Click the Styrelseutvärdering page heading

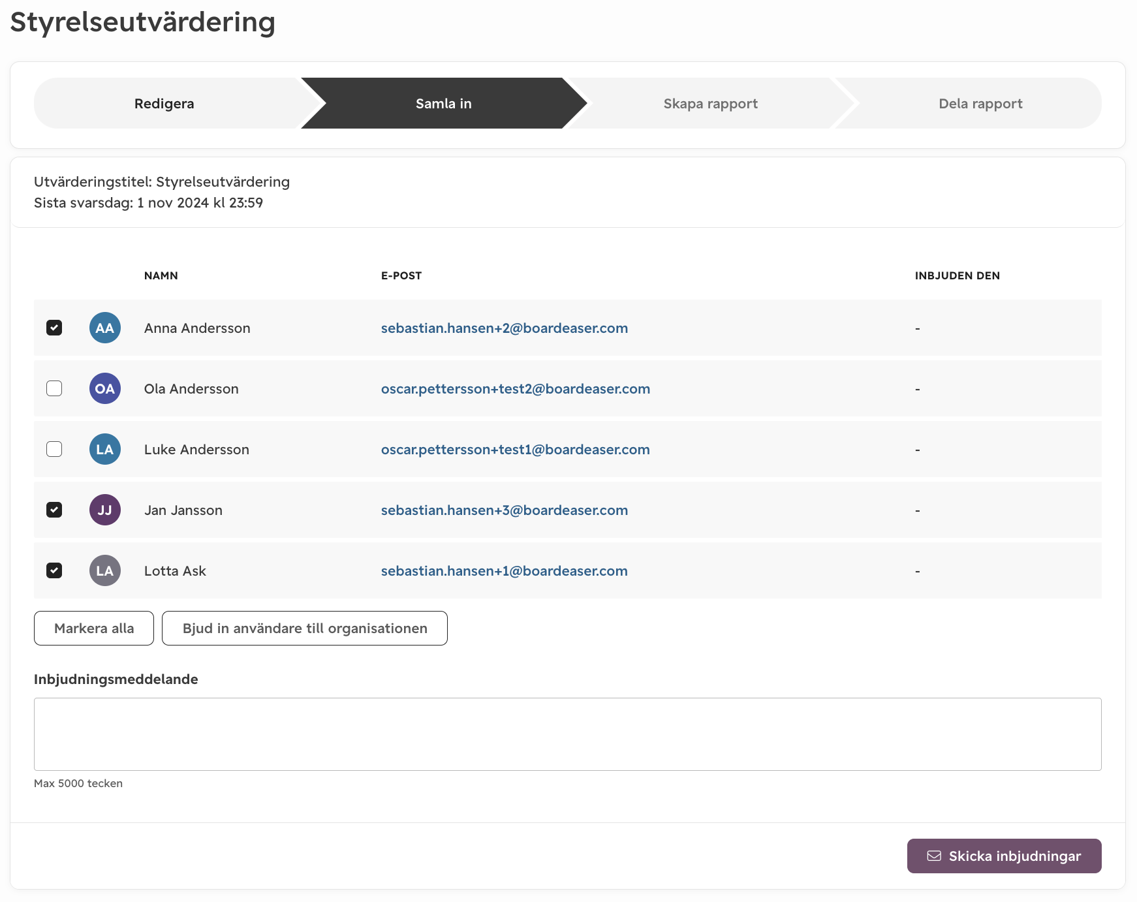[143, 23]
